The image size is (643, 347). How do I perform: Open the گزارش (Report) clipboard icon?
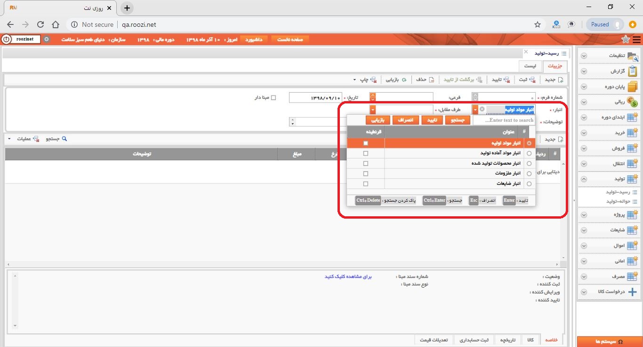(x=633, y=71)
